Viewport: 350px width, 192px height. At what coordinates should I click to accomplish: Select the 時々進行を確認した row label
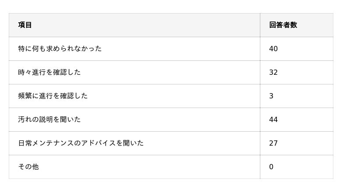(49, 72)
